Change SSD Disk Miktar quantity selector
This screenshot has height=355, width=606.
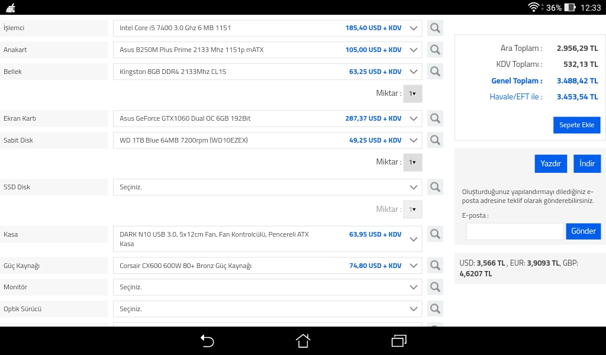click(412, 209)
